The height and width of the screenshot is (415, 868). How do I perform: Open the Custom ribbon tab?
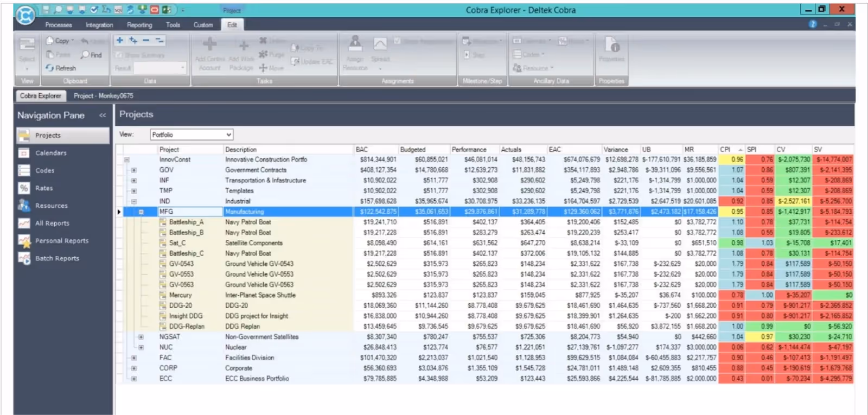pyautogui.click(x=203, y=25)
